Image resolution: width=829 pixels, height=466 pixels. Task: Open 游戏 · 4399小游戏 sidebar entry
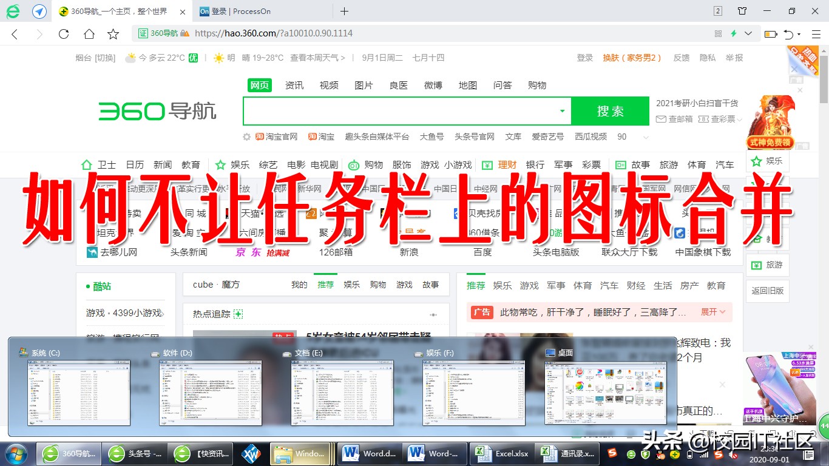[124, 312]
